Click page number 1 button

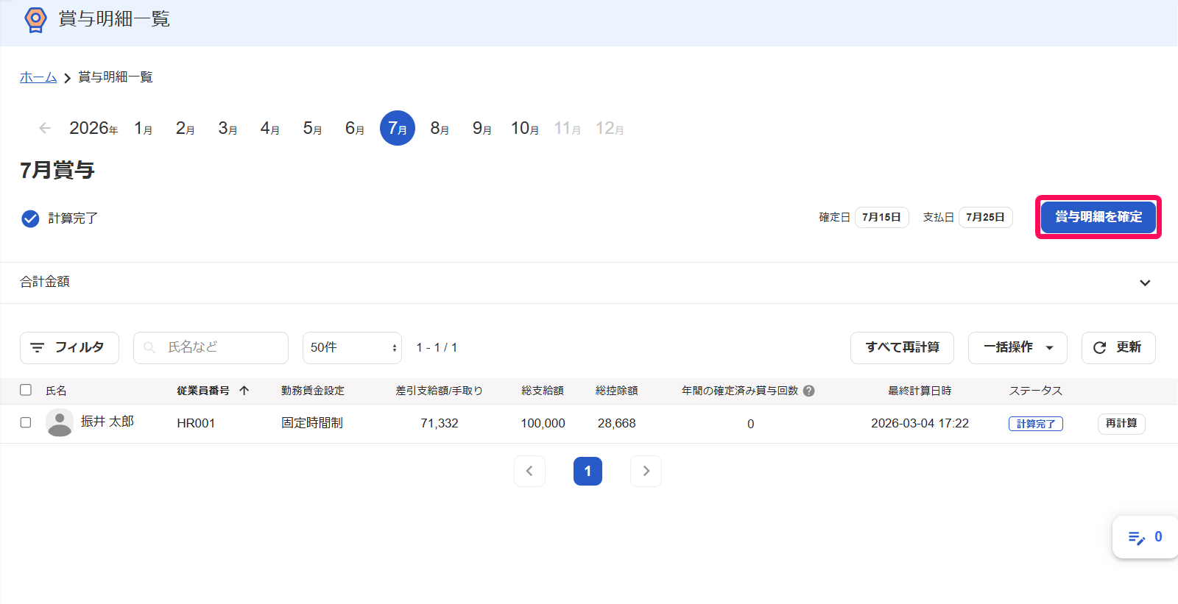pyautogui.click(x=588, y=471)
